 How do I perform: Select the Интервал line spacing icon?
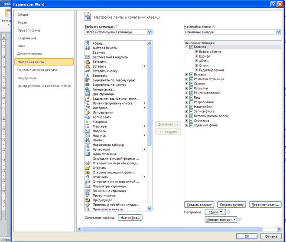click(x=88, y=108)
